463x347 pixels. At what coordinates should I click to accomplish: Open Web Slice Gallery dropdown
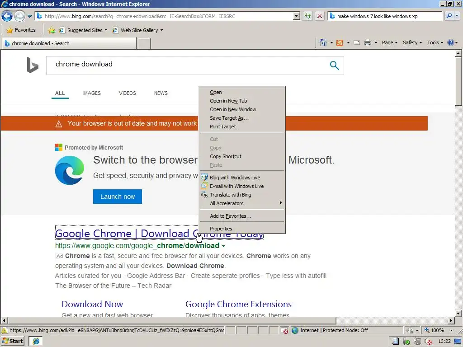(137, 30)
